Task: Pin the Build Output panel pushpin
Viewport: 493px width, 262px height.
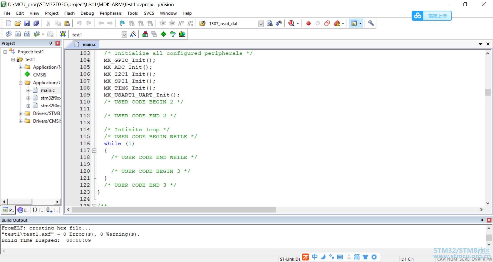Action: point(482,220)
